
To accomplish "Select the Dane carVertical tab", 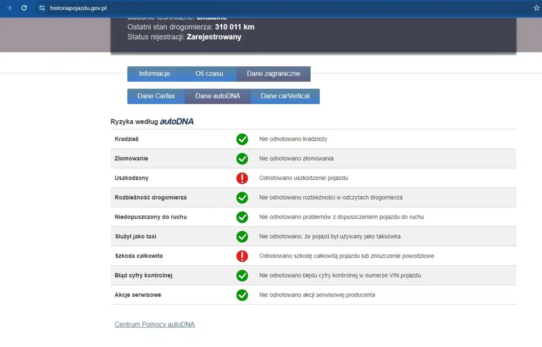I will point(285,96).
